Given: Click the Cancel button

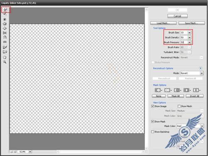Looking at the screenshot, I should pos(178,16).
